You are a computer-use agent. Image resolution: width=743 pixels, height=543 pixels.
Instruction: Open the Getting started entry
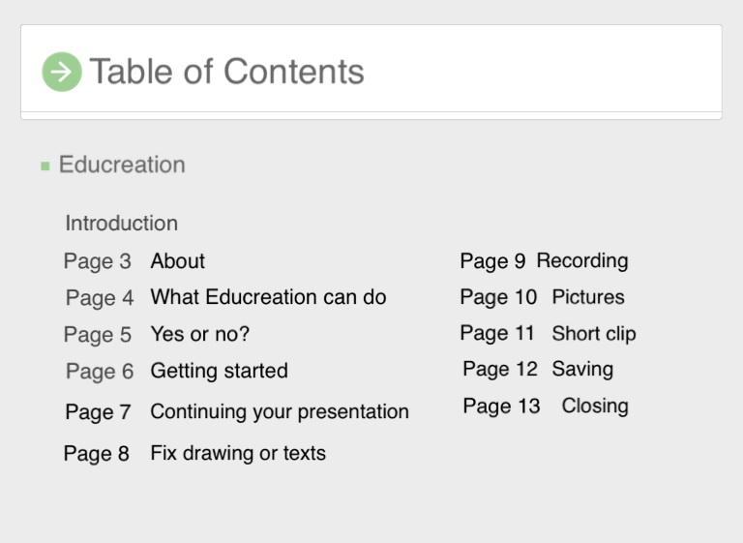click(219, 371)
